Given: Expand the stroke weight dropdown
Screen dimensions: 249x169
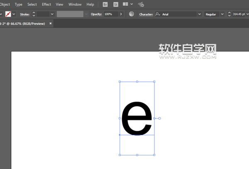Looking at the screenshot, I should tap(52, 14).
